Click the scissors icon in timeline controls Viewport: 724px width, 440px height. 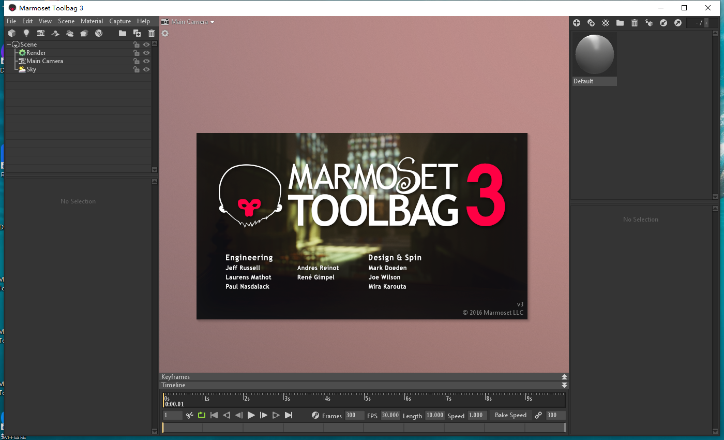click(x=190, y=415)
